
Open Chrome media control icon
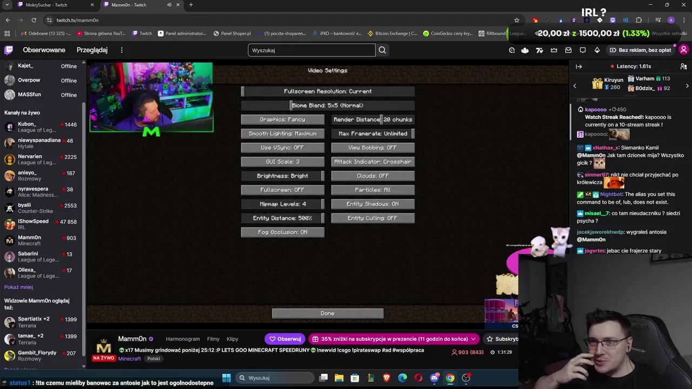[658, 20]
